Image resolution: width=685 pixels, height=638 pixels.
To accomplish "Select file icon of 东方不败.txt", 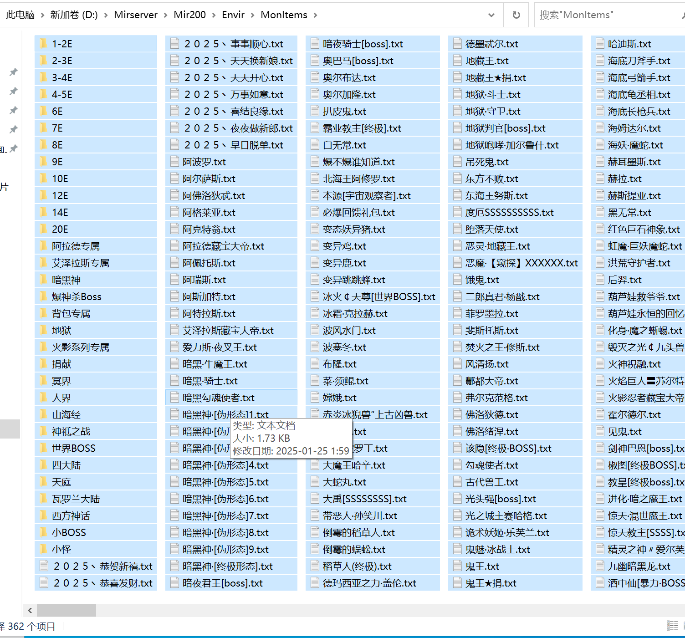I will point(457,178).
